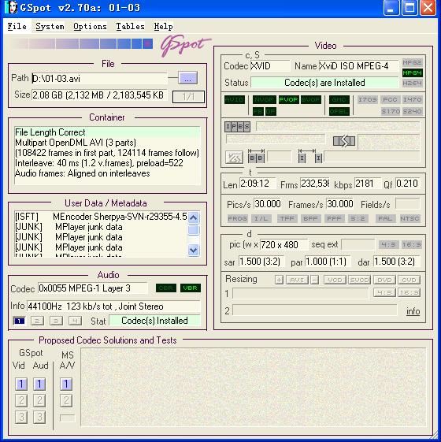This screenshot has height=442, width=441.
Task: Click the PVOP indicator light
Action: (x=288, y=99)
